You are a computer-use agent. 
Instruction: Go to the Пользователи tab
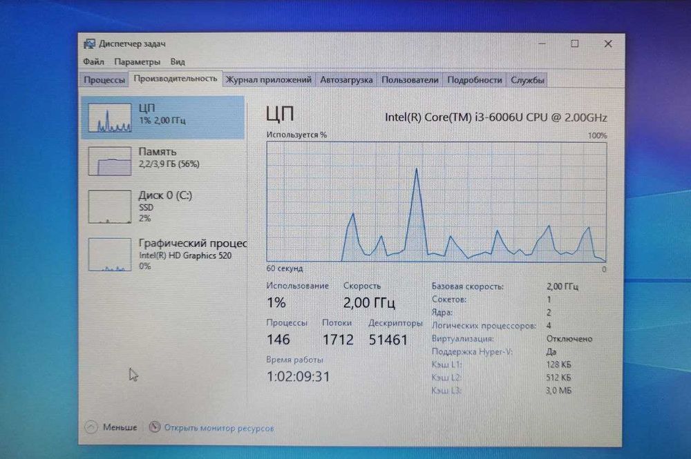[x=410, y=80]
